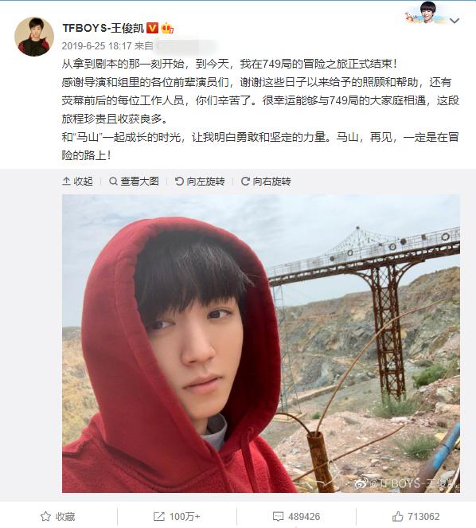Favorite the post with the star icon

pos(45,516)
